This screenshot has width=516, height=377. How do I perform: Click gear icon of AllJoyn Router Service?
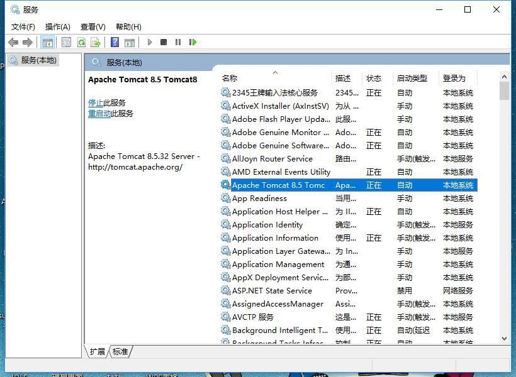point(225,159)
